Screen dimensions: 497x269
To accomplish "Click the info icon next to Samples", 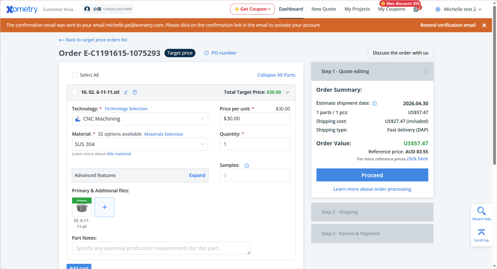I will [x=246, y=166].
